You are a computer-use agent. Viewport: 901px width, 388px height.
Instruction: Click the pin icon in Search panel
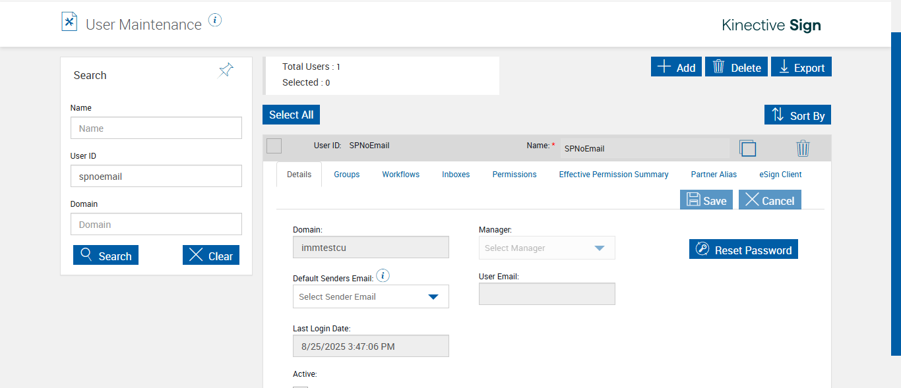pos(226,70)
